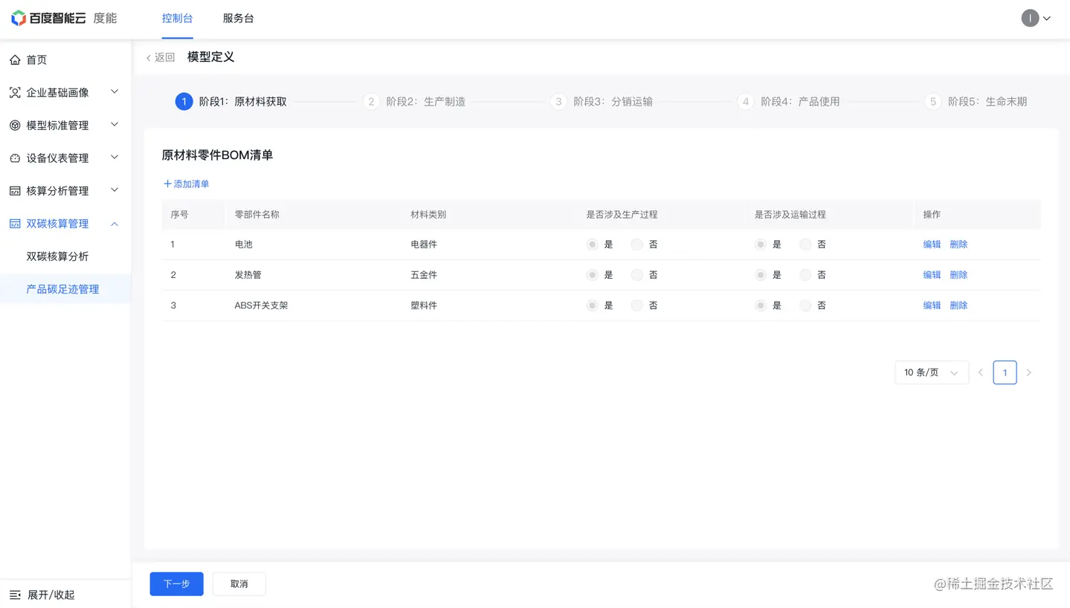Click the 首页 home icon
This screenshot has height=608, width=1070.
pos(15,59)
